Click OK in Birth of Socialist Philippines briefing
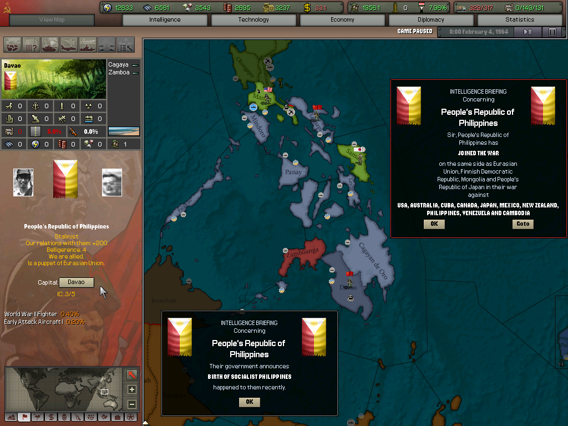This screenshot has width=568, height=426. point(250,402)
